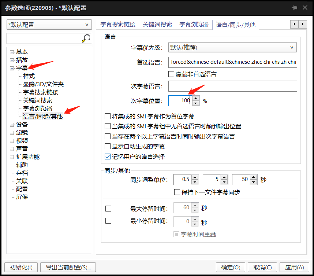This screenshot has width=314, height=276.
Task: Open the 默认配置 profile dropdown
Action: [x=49, y=25]
